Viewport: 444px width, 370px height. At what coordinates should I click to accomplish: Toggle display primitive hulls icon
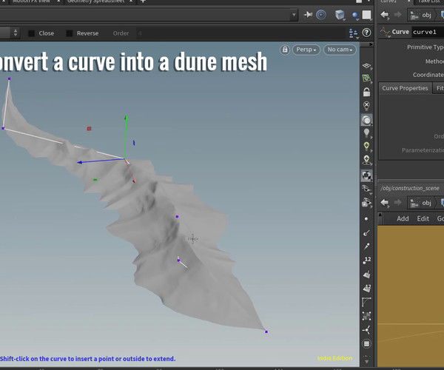pos(366,302)
